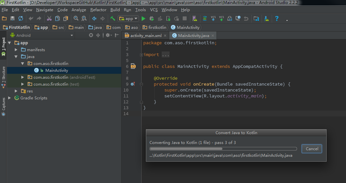346x183 pixels.
Task: Open the VCS menu
Action: click(x=154, y=10)
